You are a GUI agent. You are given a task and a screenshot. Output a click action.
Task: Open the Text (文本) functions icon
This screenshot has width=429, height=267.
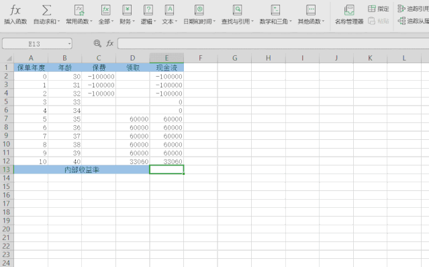(x=169, y=10)
